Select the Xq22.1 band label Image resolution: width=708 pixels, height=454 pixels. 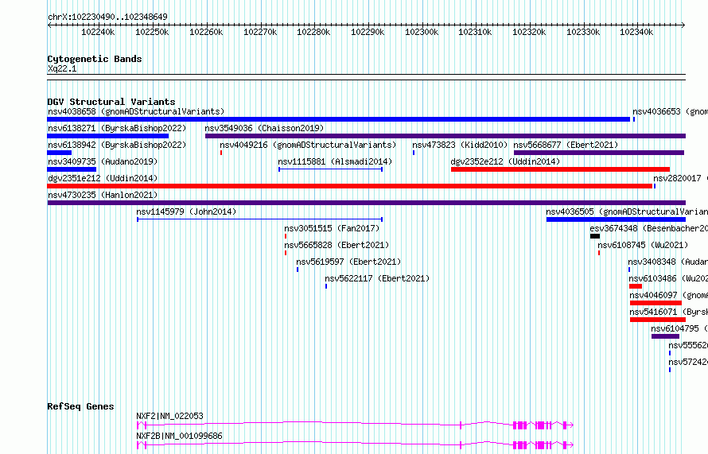(x=62, y=68)
